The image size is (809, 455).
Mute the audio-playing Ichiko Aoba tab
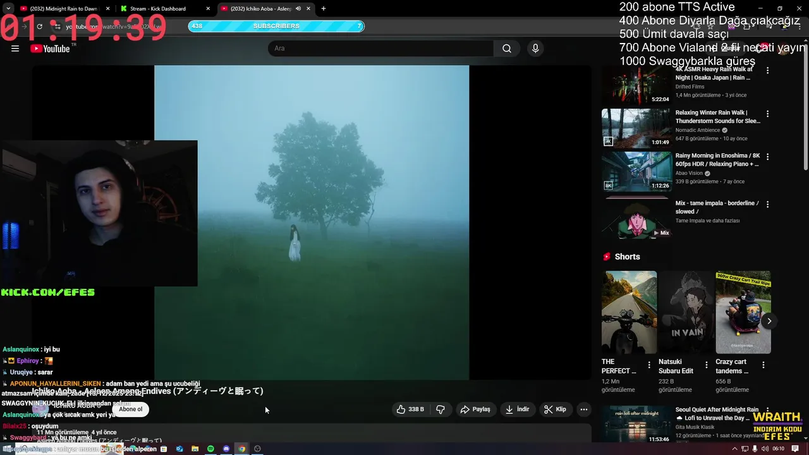pos(298,9)
